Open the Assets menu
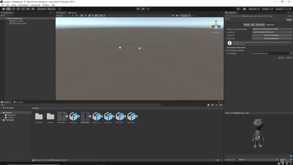This screenshot has height=165, width=293. click(14, 5)
